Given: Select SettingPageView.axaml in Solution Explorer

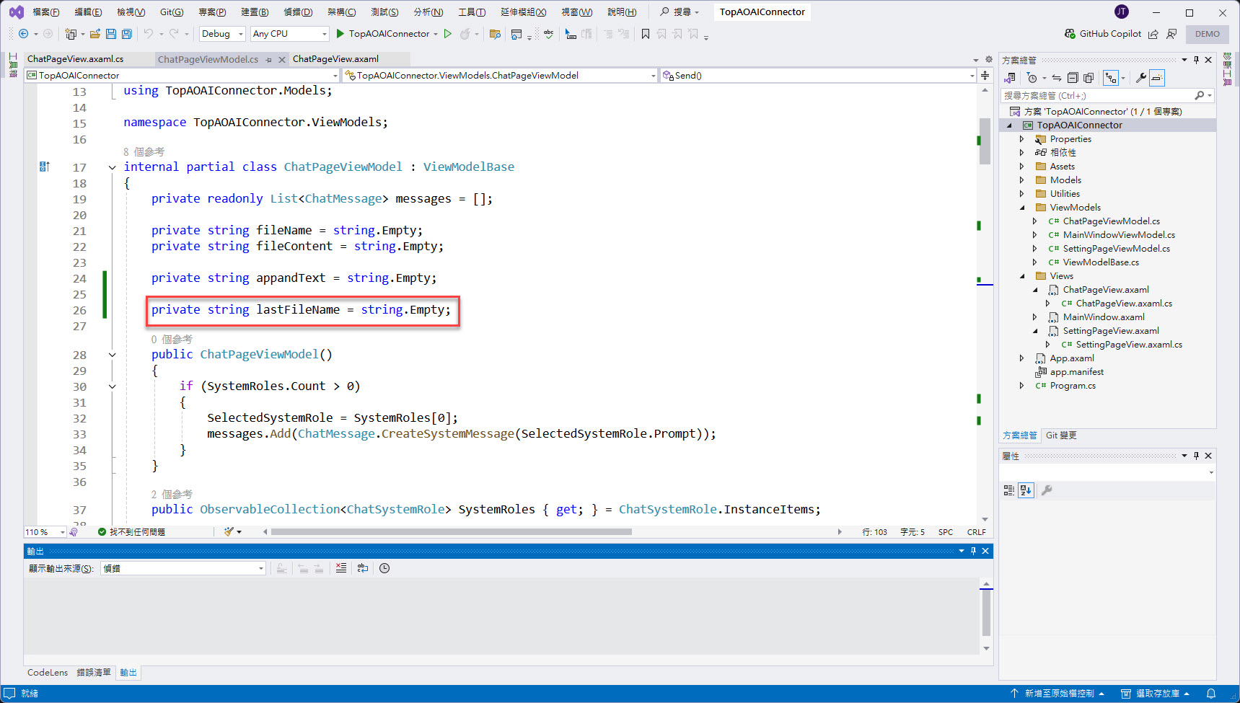Looking at the screenshot, I should click(x=1111, y=331).
